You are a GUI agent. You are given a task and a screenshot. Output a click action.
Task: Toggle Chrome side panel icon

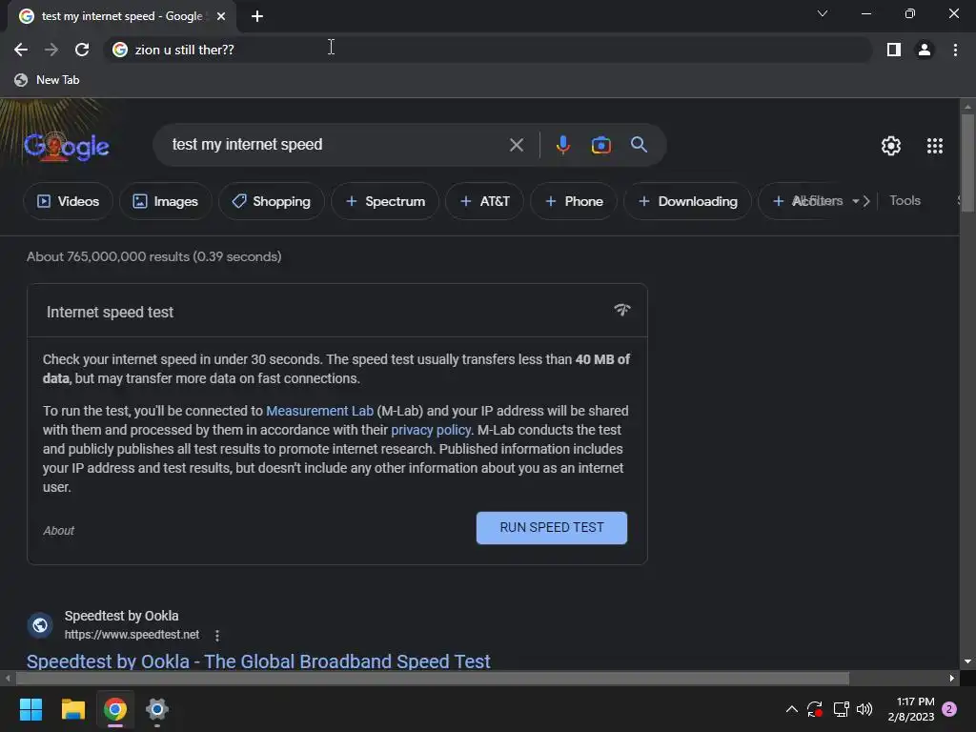894,50
